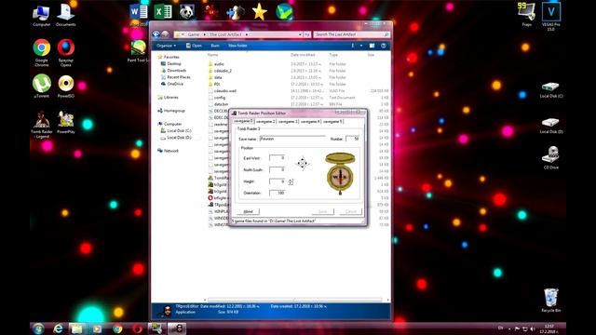Click the Orientation value field
596x335 pixels.
pyautogui.click(x=277, y=193)
